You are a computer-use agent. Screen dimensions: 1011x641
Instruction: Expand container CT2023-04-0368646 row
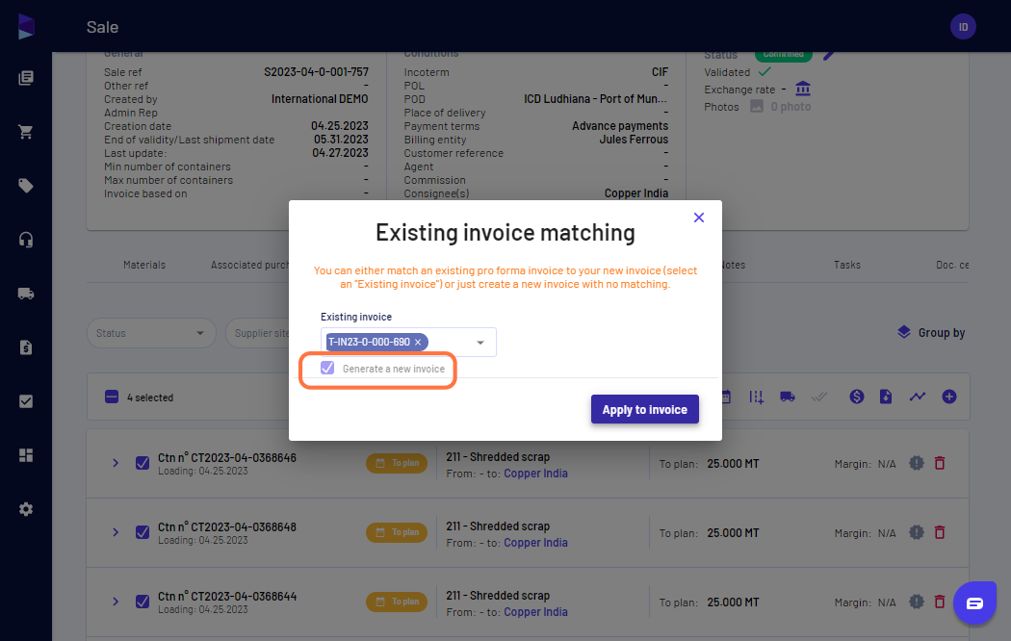pos(116,463)
